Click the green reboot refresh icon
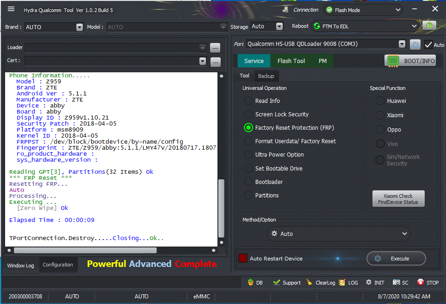The height and width of the screenshot is (304, 446). tap(429, 26)
